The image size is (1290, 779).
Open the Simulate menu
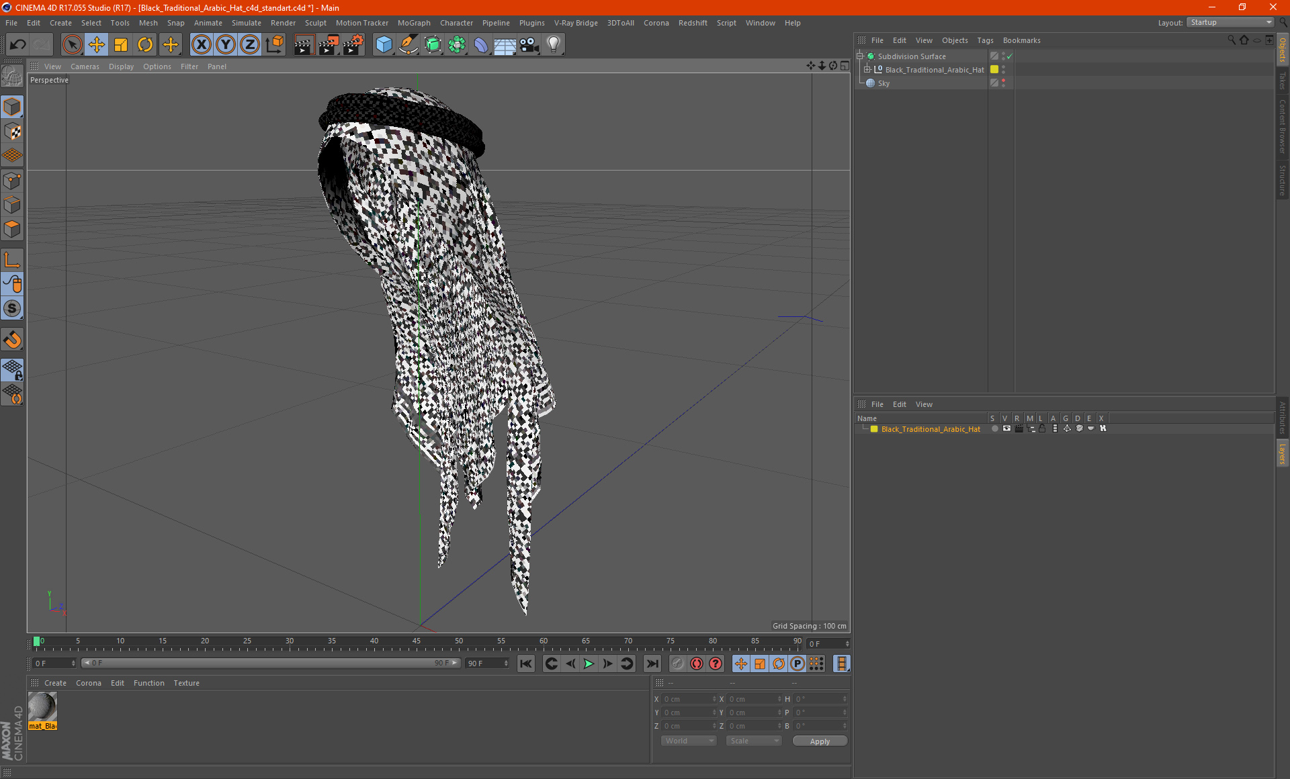(x=246, y=23)
